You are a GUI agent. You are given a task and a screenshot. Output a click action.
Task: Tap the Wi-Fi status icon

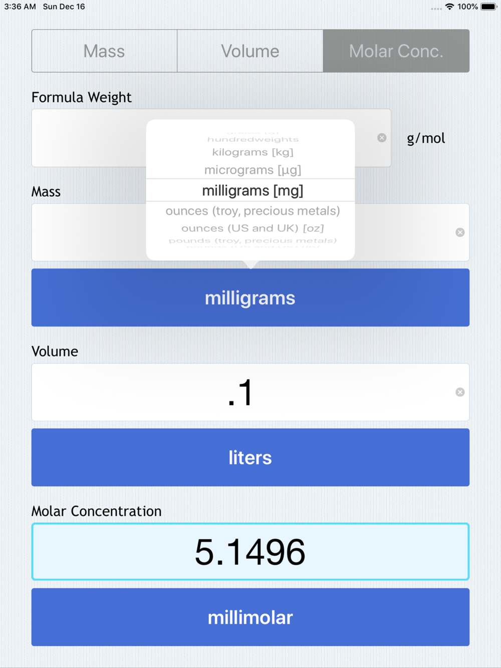click(x=449, y=7)
